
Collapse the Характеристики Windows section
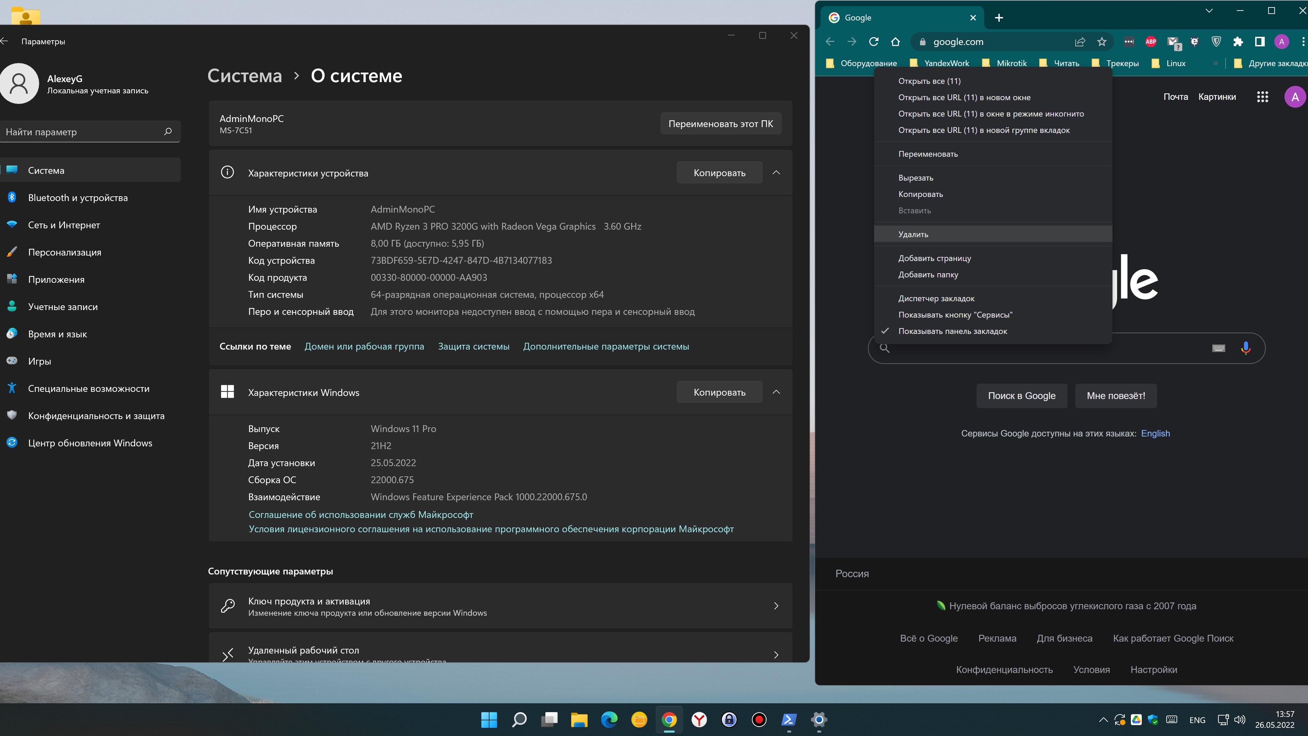pyautogui.click(x=776, y=392)
